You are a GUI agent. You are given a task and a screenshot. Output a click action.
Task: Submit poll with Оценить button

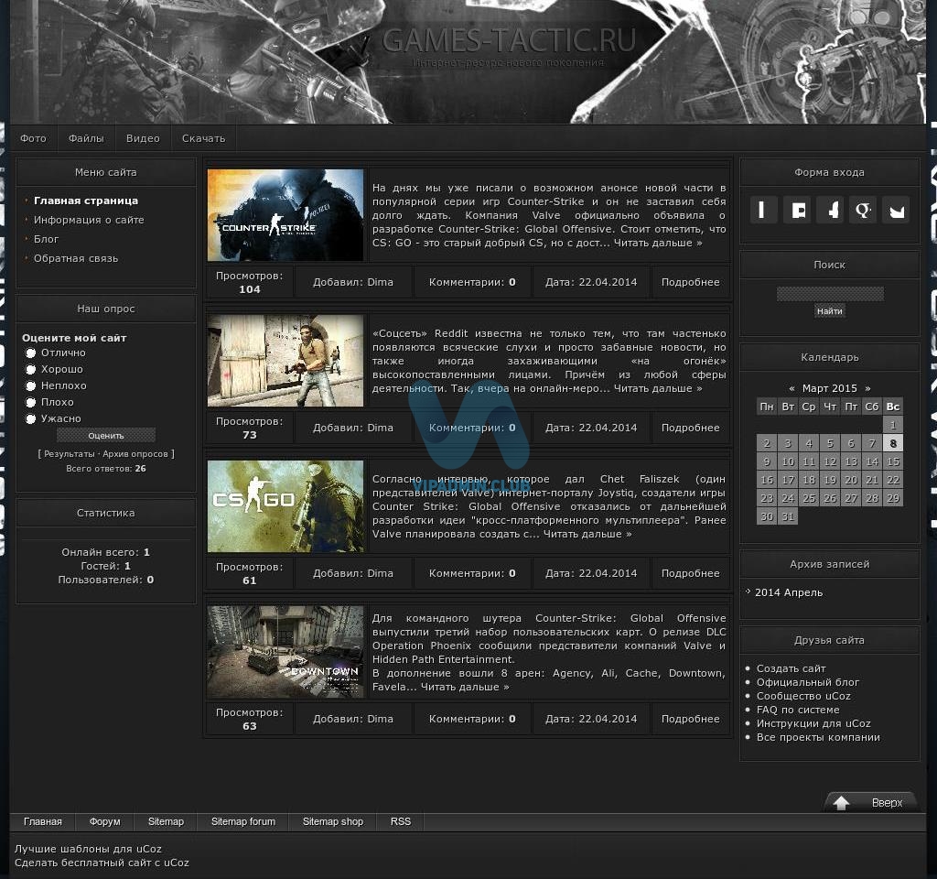point(106,435)
